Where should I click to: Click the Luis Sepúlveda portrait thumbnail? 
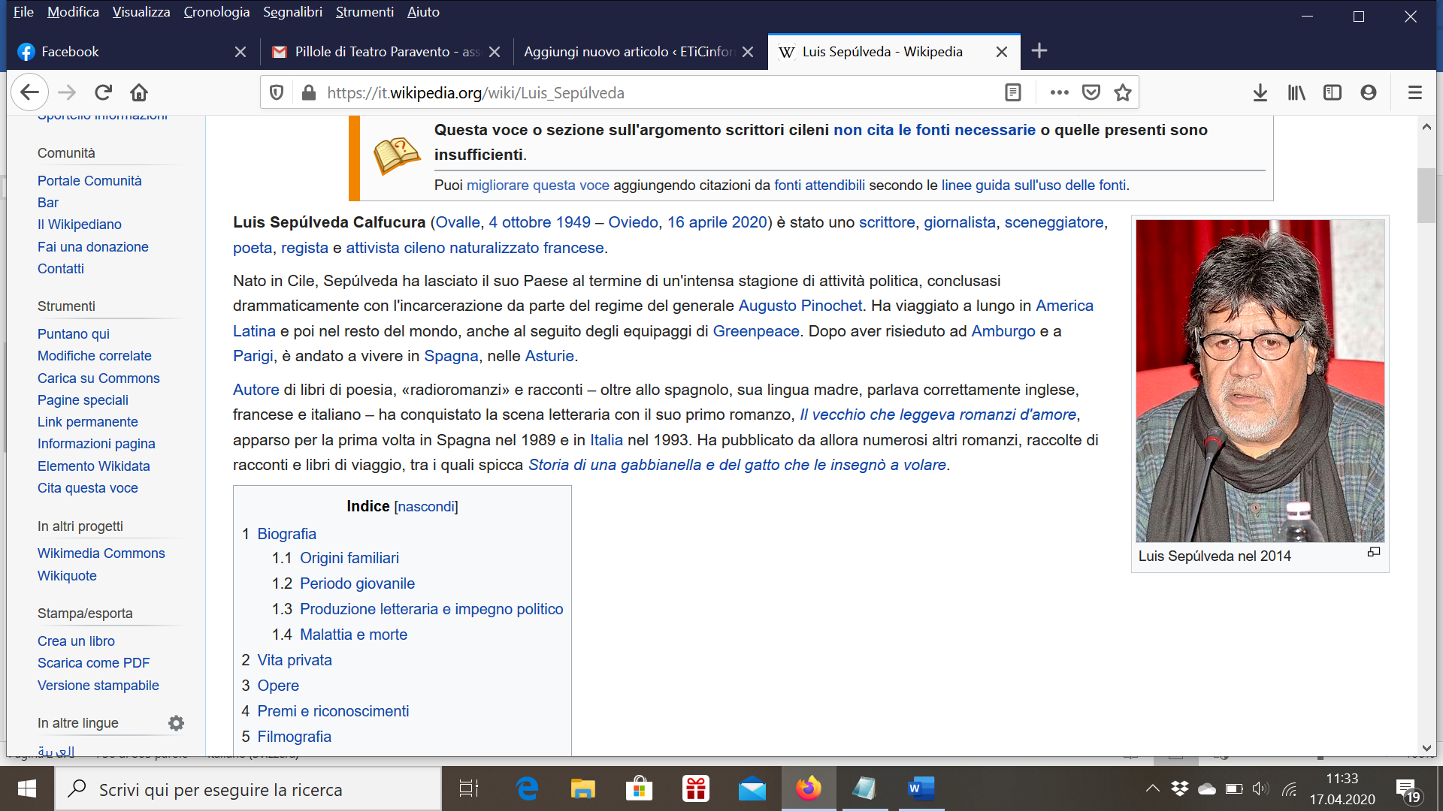[x=1260, y=381]
